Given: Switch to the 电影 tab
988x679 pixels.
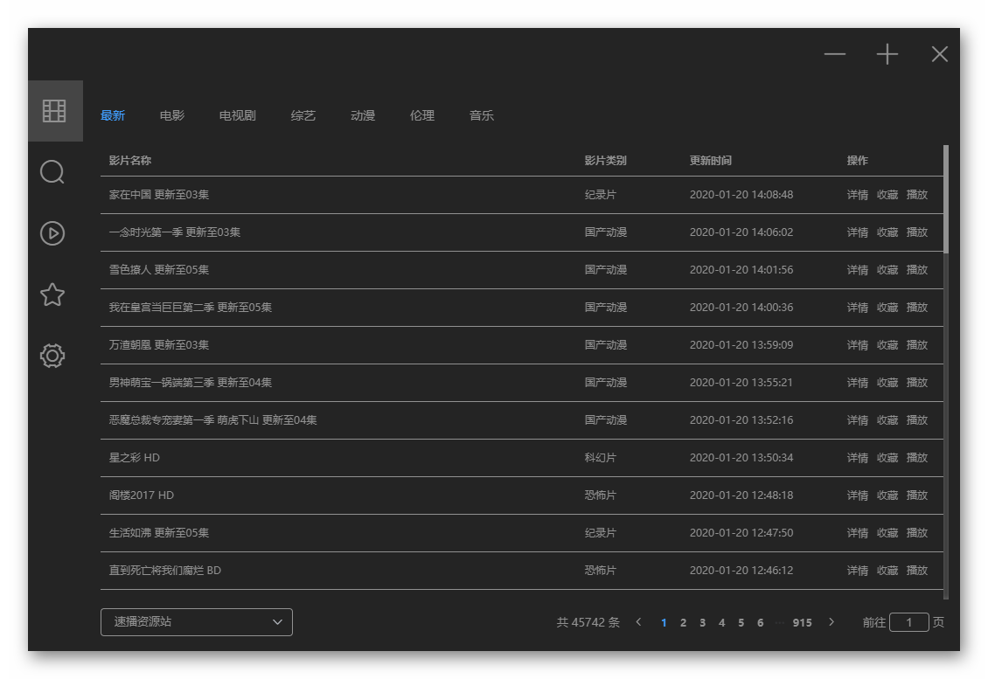Looking at the screenshot, I should tap(172, 115).
